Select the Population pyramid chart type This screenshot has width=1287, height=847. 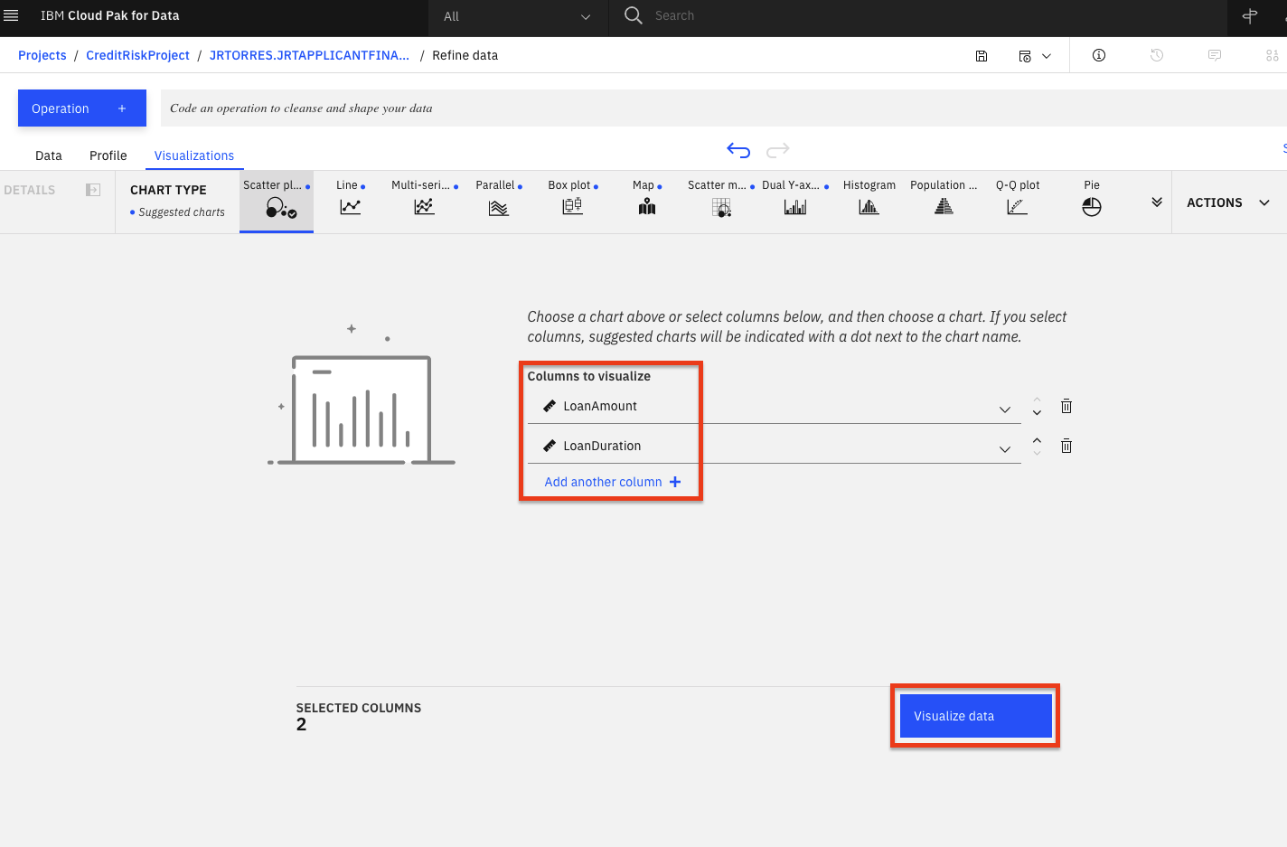(944, 199)
